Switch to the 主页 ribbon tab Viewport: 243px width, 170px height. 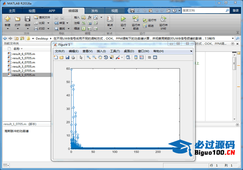(x=12, y=11)
